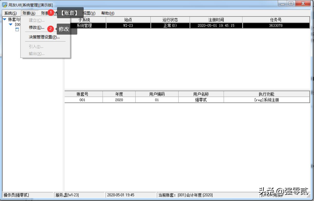The width and height of the screenshot is (314, 201).
Task: Collapse the 账套与 root tree node
Action: [4, 19]
